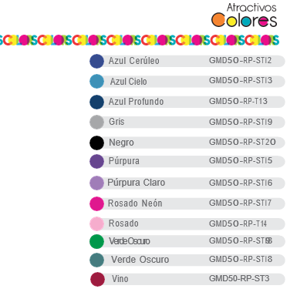Screen dimensions: 297x299
Task: Select the Púrpura Claro row label
Action: [136, 183]
